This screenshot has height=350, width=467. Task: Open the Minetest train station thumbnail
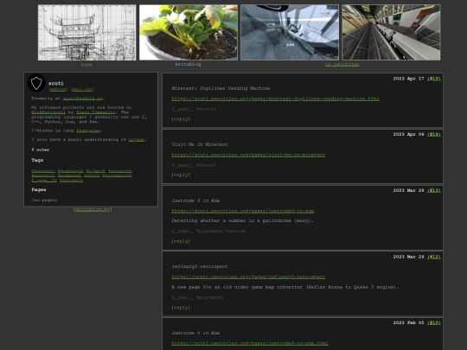391,33
